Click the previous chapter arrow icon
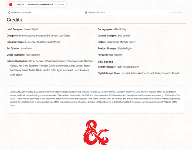Image resolution: width=192 pixels, height=150 pixels. [9, 13]
